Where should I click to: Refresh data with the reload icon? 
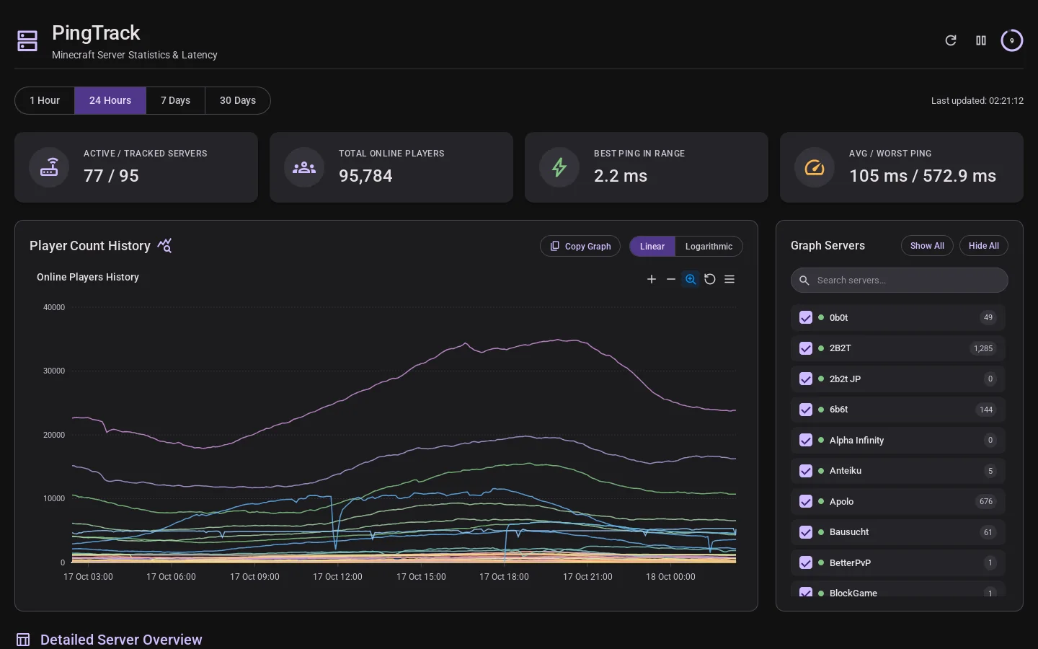[951, 40]
